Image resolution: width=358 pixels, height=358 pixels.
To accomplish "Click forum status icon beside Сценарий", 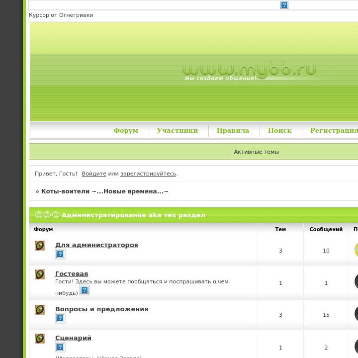I will click(x=40, y=339).
